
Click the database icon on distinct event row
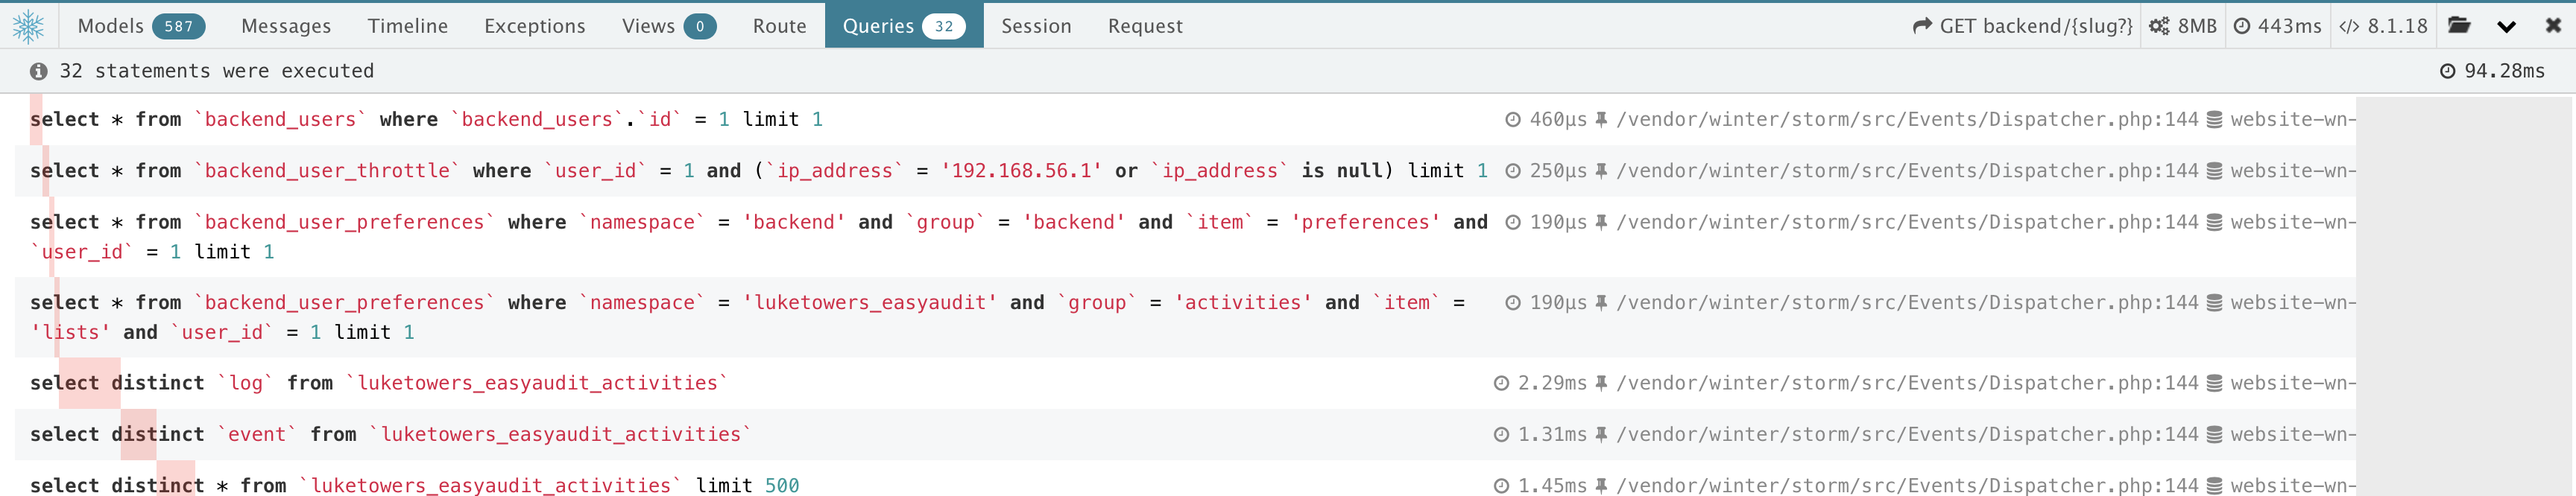point(2214,434)
